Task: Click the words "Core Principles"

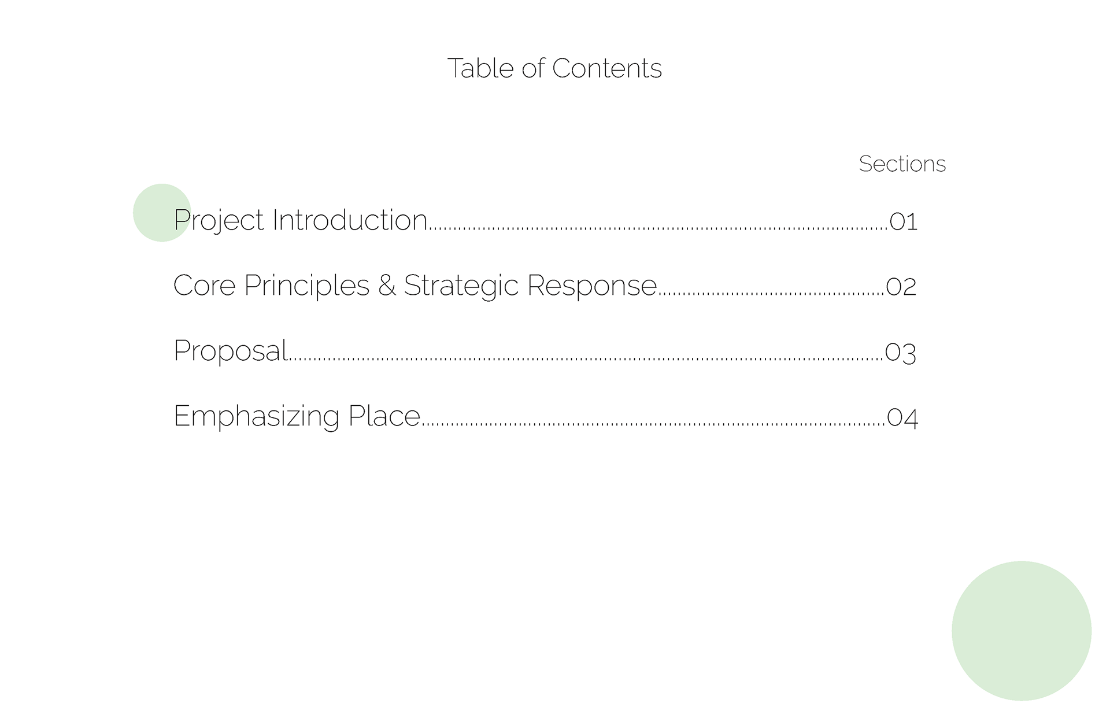Action: pyautogui.click(x=271, y=286)
